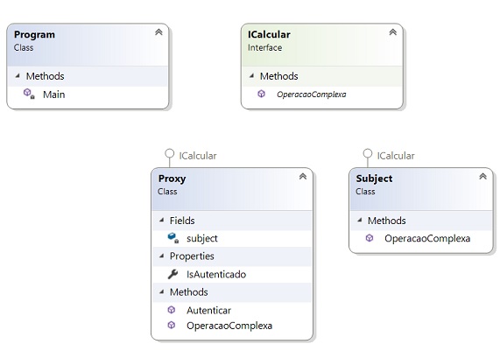The width and height of the screenshot is (500, 351).
Task: Click the OperacaoComplexa method icon in Subject
Action: coord(370,238)
